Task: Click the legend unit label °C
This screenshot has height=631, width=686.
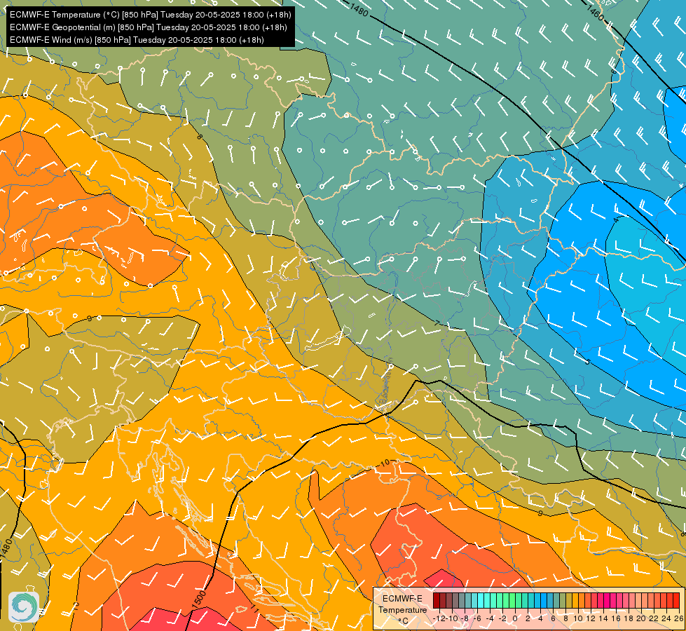Action: click(404, 621)
